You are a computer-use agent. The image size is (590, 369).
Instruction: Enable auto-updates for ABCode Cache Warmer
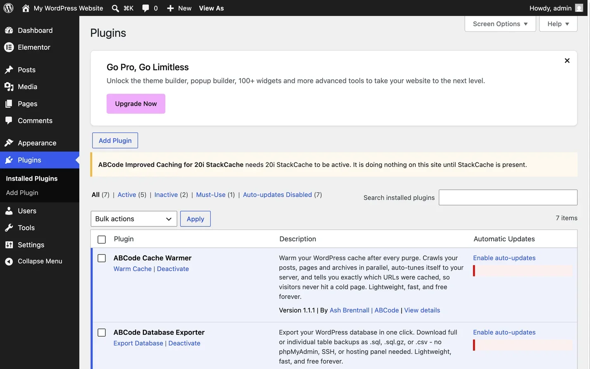point(504,258)
